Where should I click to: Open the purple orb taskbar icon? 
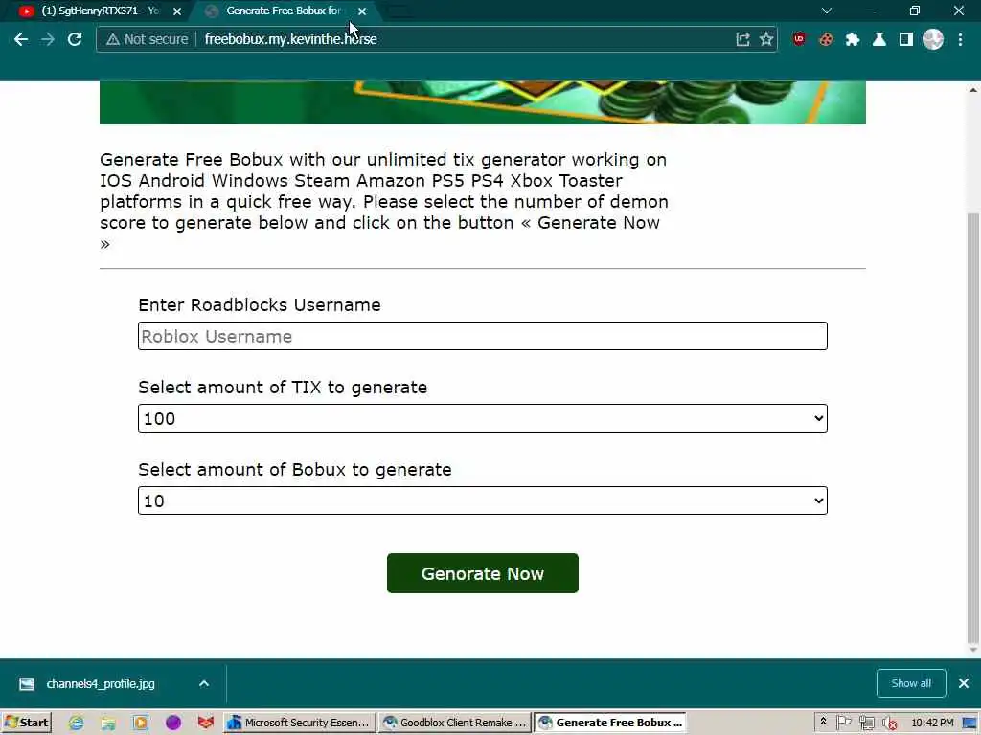click(x=173, y=724)
